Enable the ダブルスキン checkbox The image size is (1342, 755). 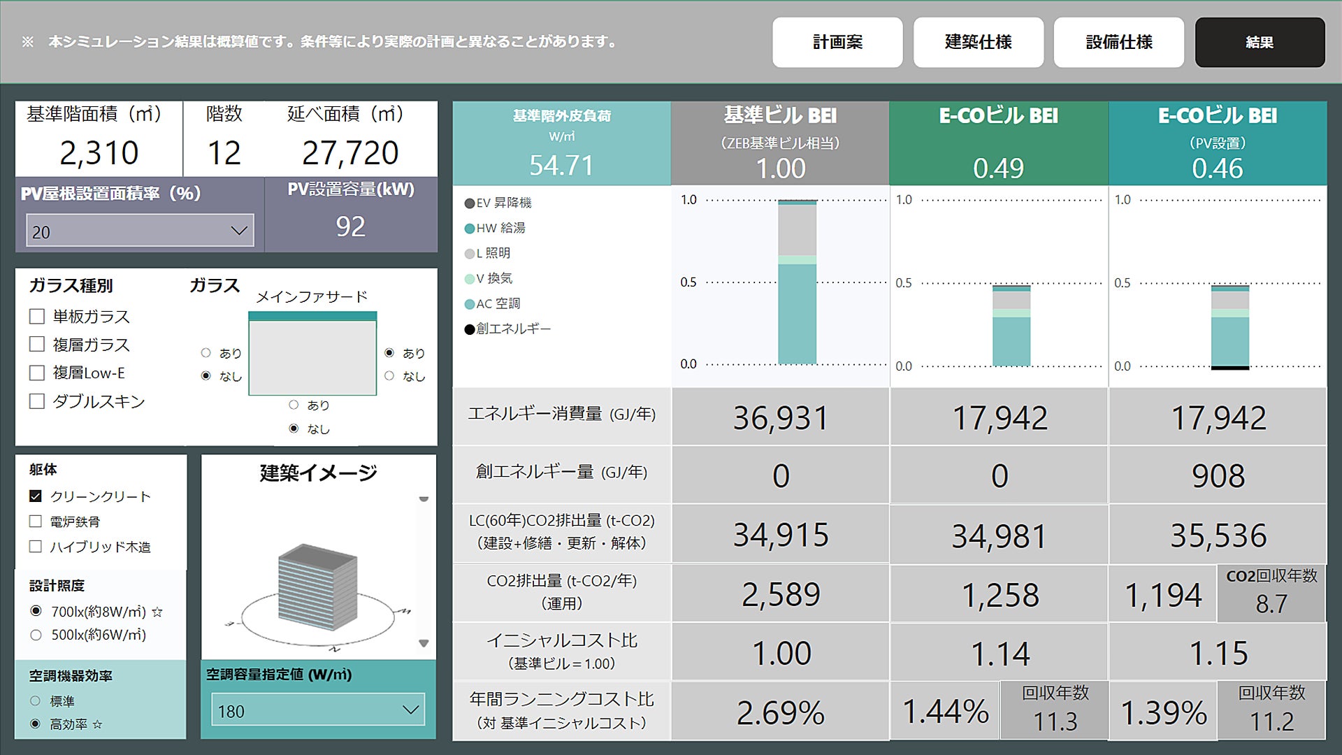tap(37, 401)
